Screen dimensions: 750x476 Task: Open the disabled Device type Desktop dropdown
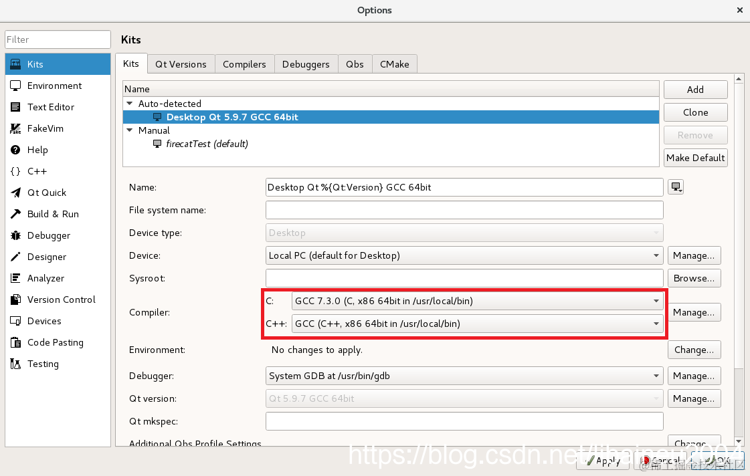click(x=464, y=233)
